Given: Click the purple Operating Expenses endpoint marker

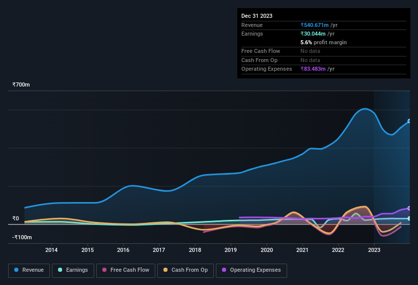Looking at the screenshot, I should (409, 208).
